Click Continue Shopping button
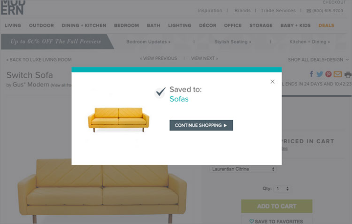352x224 pixels. tap(201, 125)
